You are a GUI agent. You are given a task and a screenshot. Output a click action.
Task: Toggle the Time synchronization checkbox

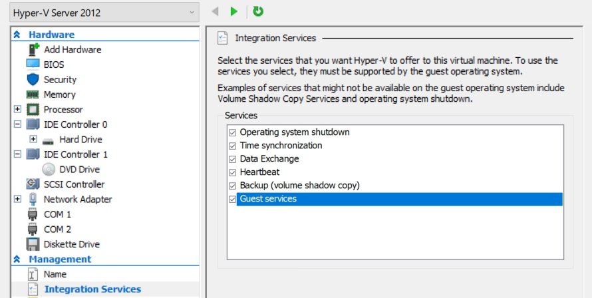coord(233,146)
